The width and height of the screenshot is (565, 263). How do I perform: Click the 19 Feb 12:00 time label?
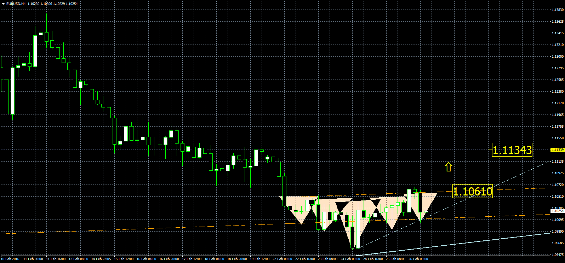click(259, 259)
